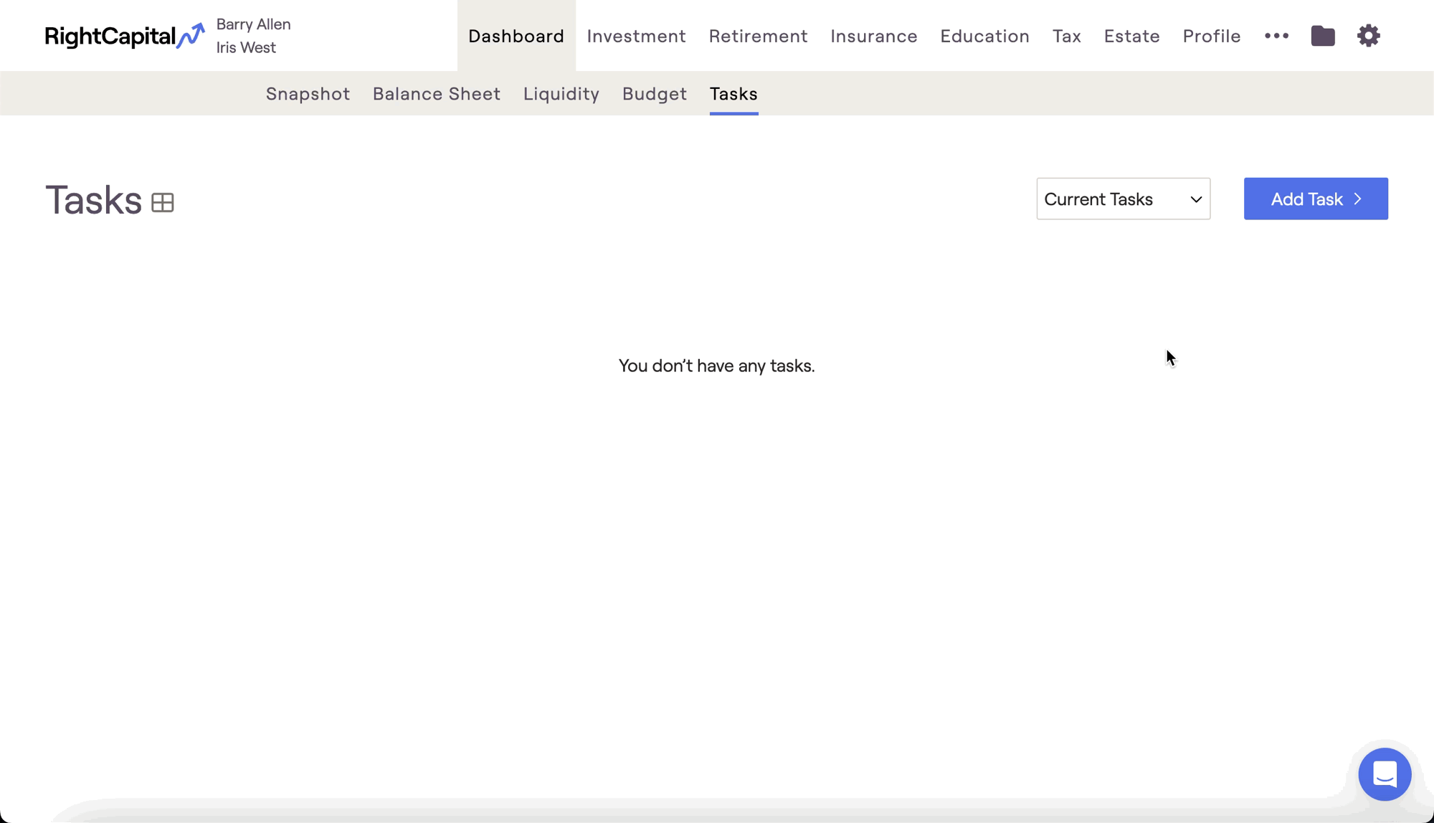1434x823 pixels.
Task: Open the settings gear icon
Action: coord(1368,36)
